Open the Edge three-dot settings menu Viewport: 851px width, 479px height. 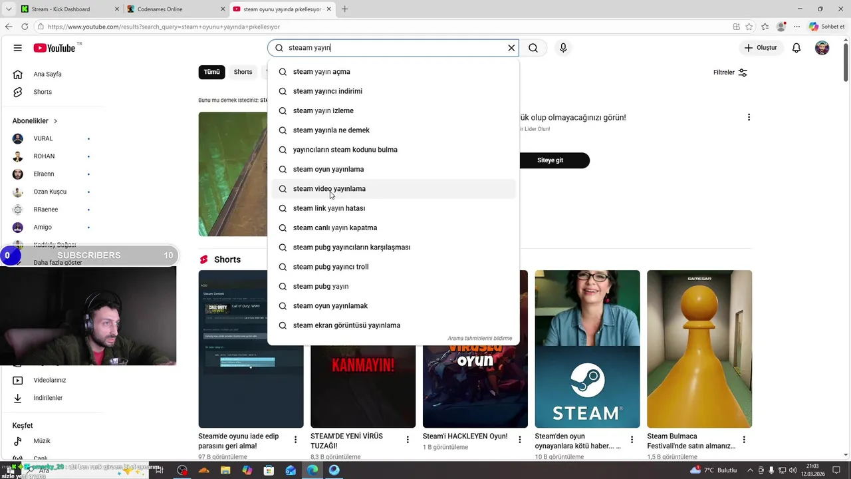click(796, 27)
